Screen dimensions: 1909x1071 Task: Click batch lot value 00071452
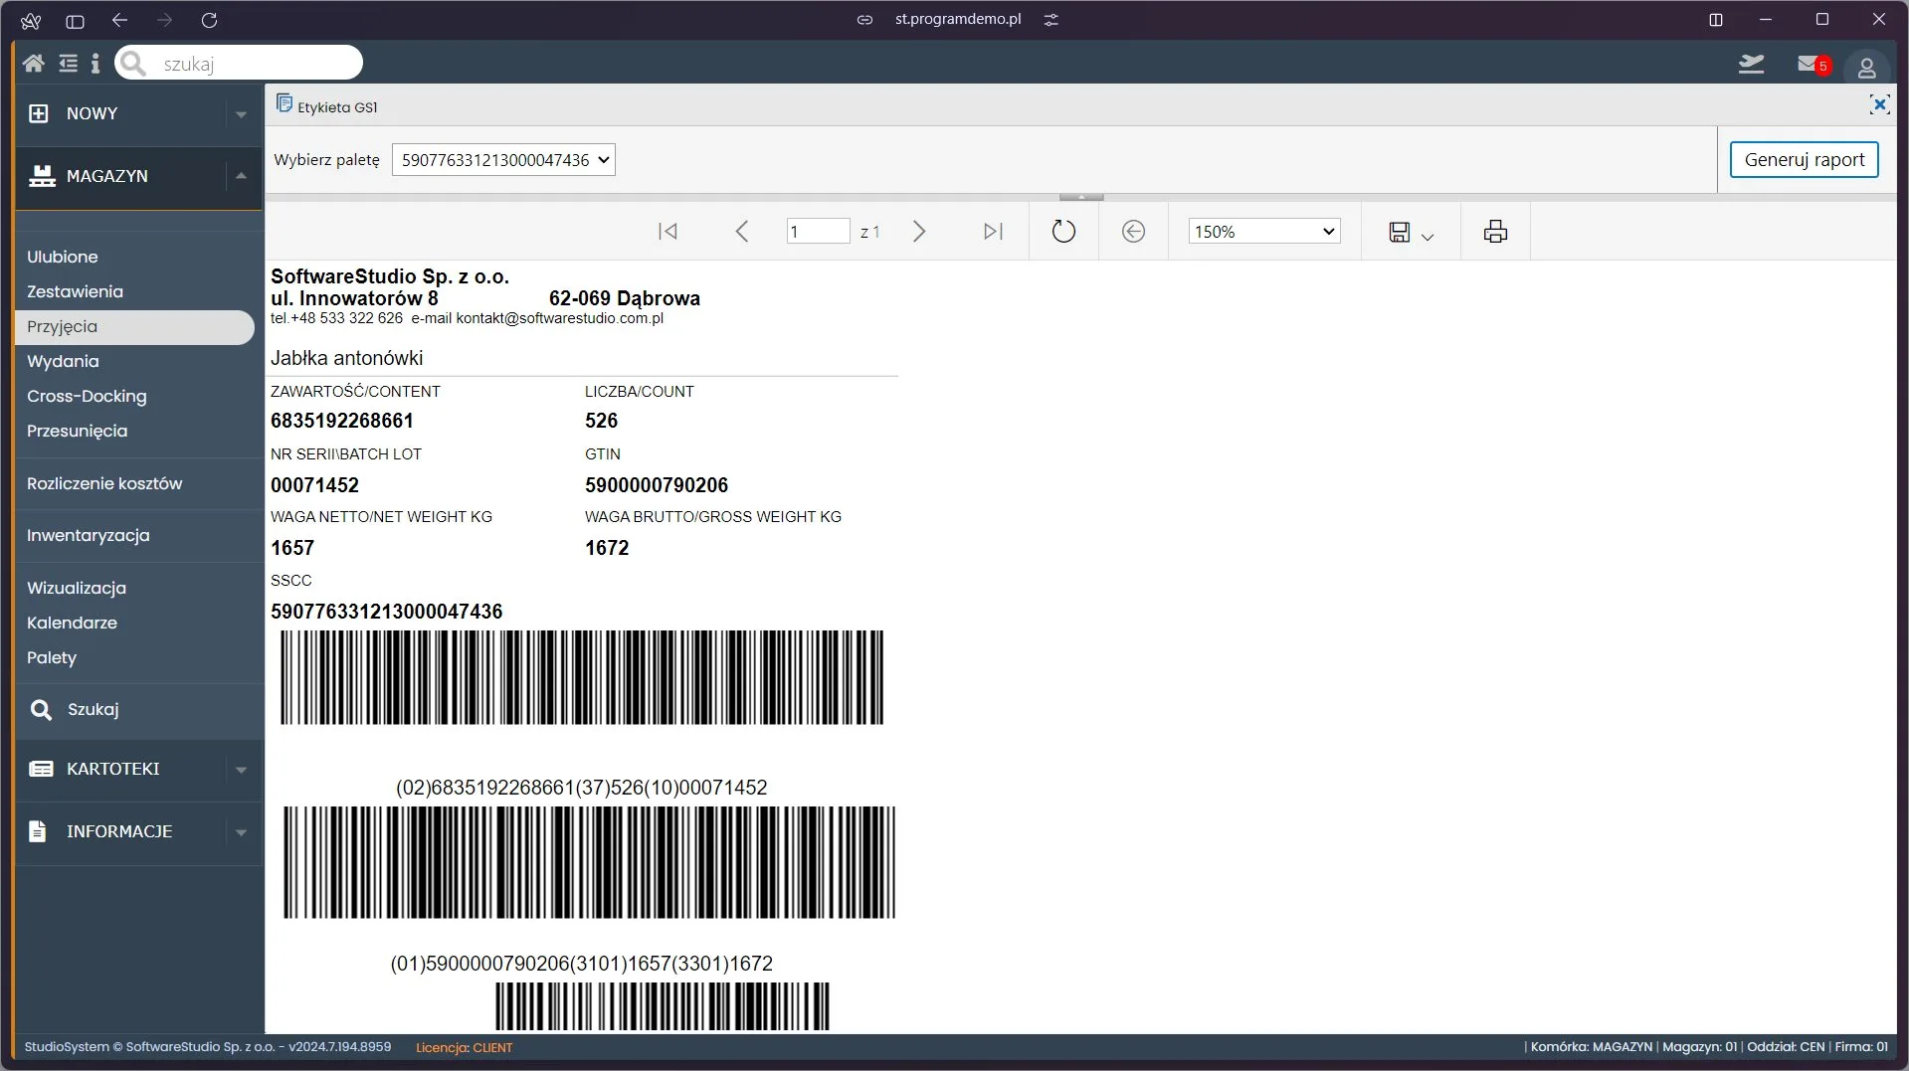click(x=314, y=485)
